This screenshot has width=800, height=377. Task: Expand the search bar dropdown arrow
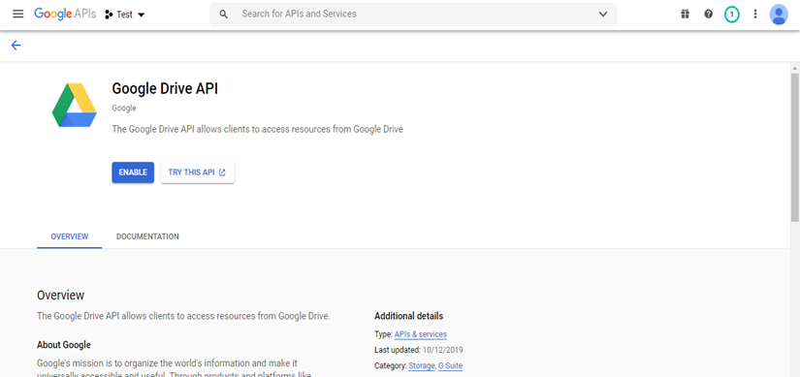[x=603, y=15]
